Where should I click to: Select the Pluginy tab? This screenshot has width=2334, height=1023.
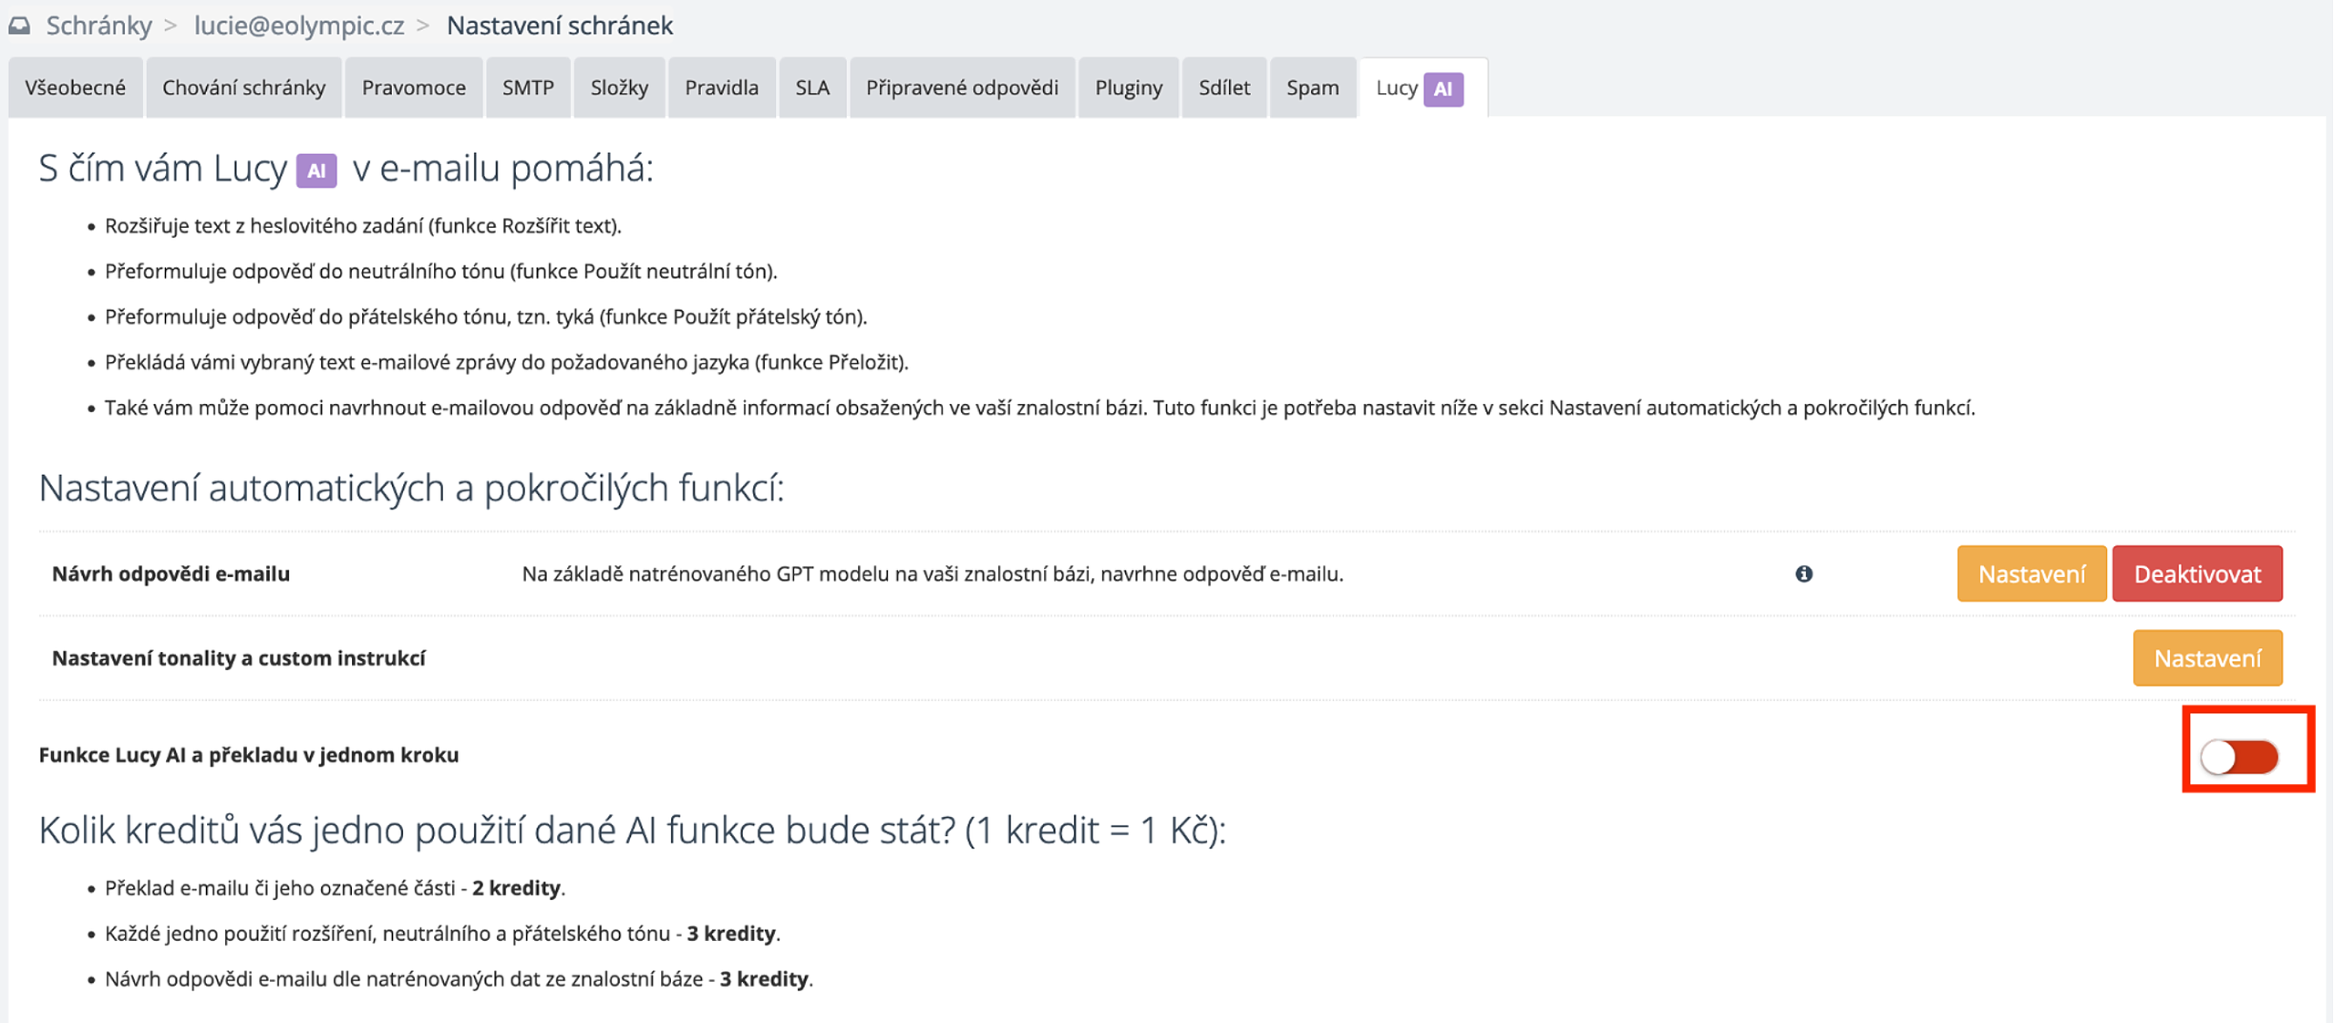(1128, 88)
